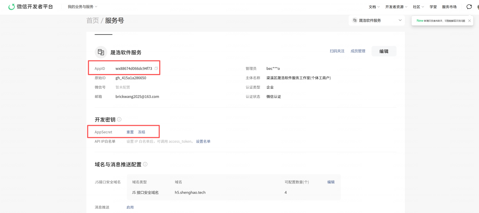This screenshot has height=213, width=479.
Task: Copy the AppID using the copy icon
Action: (156, 68)
